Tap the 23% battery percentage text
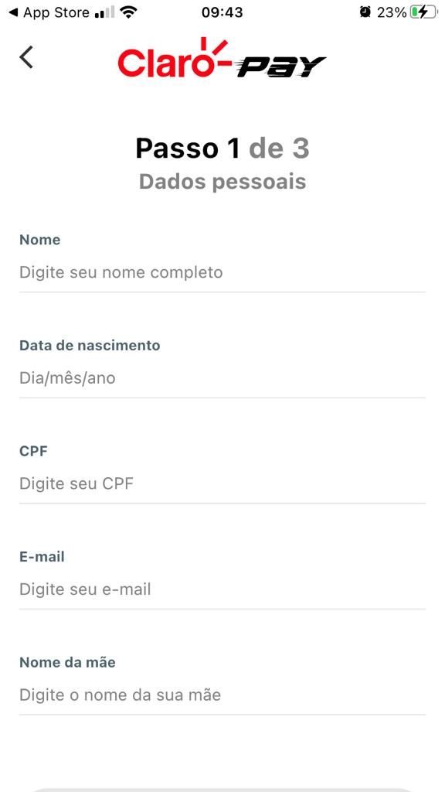 pos(392,12)
